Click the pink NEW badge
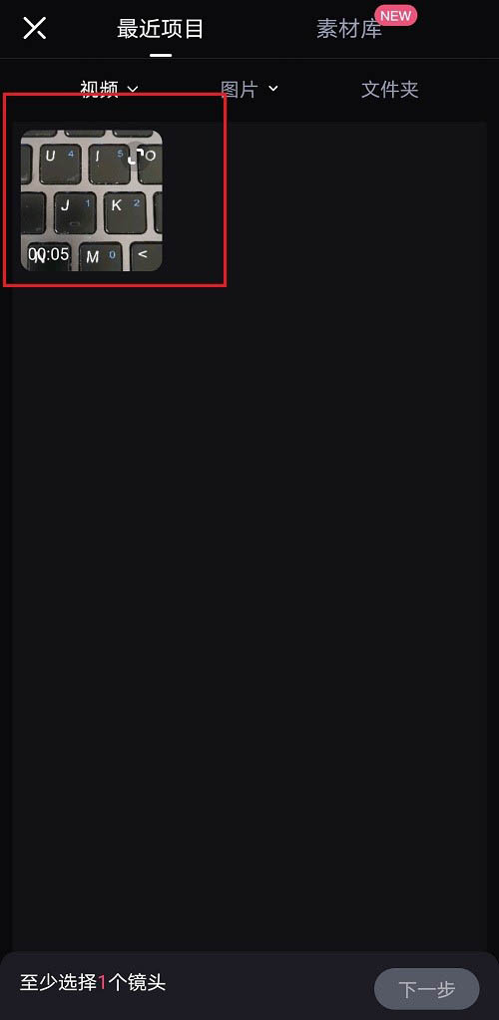 pyautogui.click(x=395, y=14)
